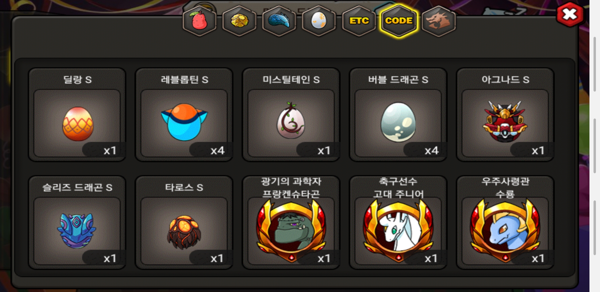Select the gold nugget category icon
600x292 pixels.
pos(239,21)
